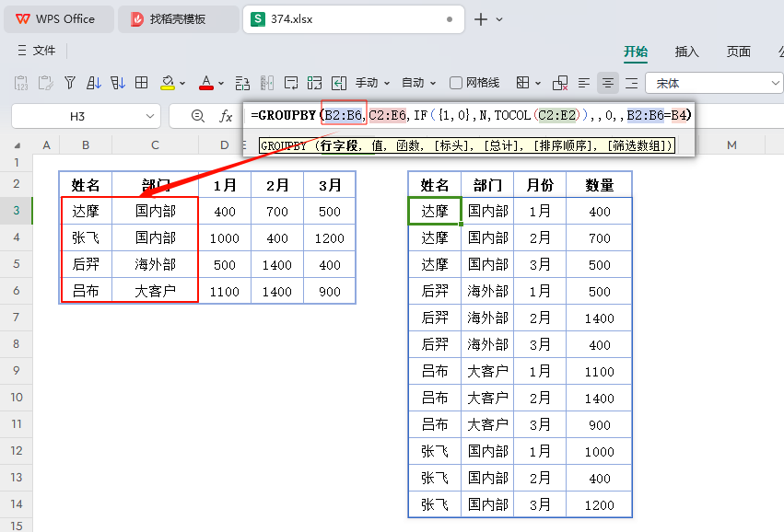Click the right alignment icon

pyautogui.click(x=631, y=83)
